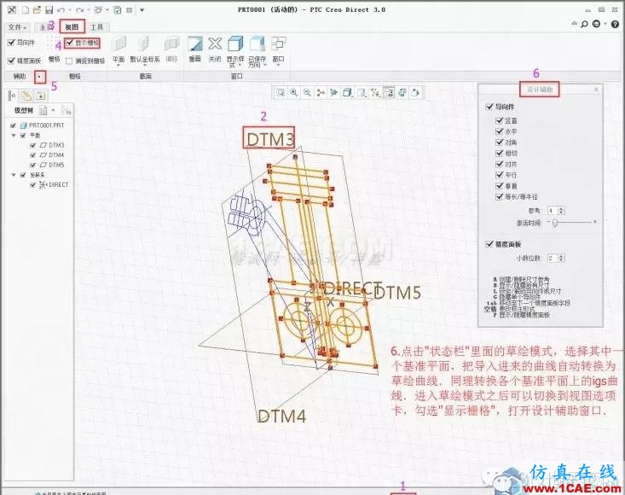Viewport: 625px width, 495px height.
Task: Click the DTM3 plane label in viewport
Action: click(x=269, y=139)
